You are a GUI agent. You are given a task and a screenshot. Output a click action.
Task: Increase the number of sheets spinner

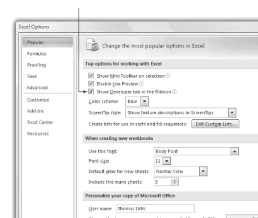(175, 180)
